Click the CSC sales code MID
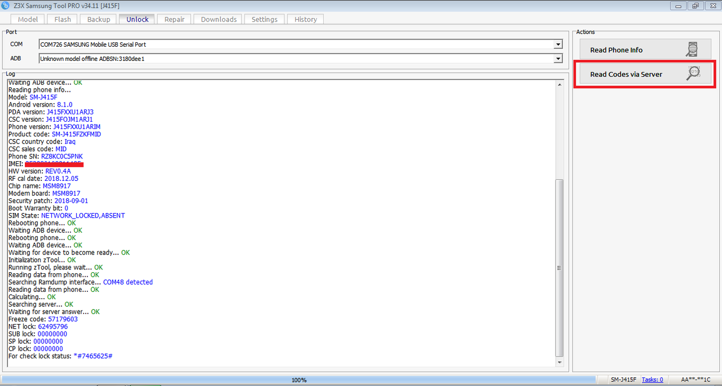This screenshot has height=386, width=722. [x=61, y=149]
